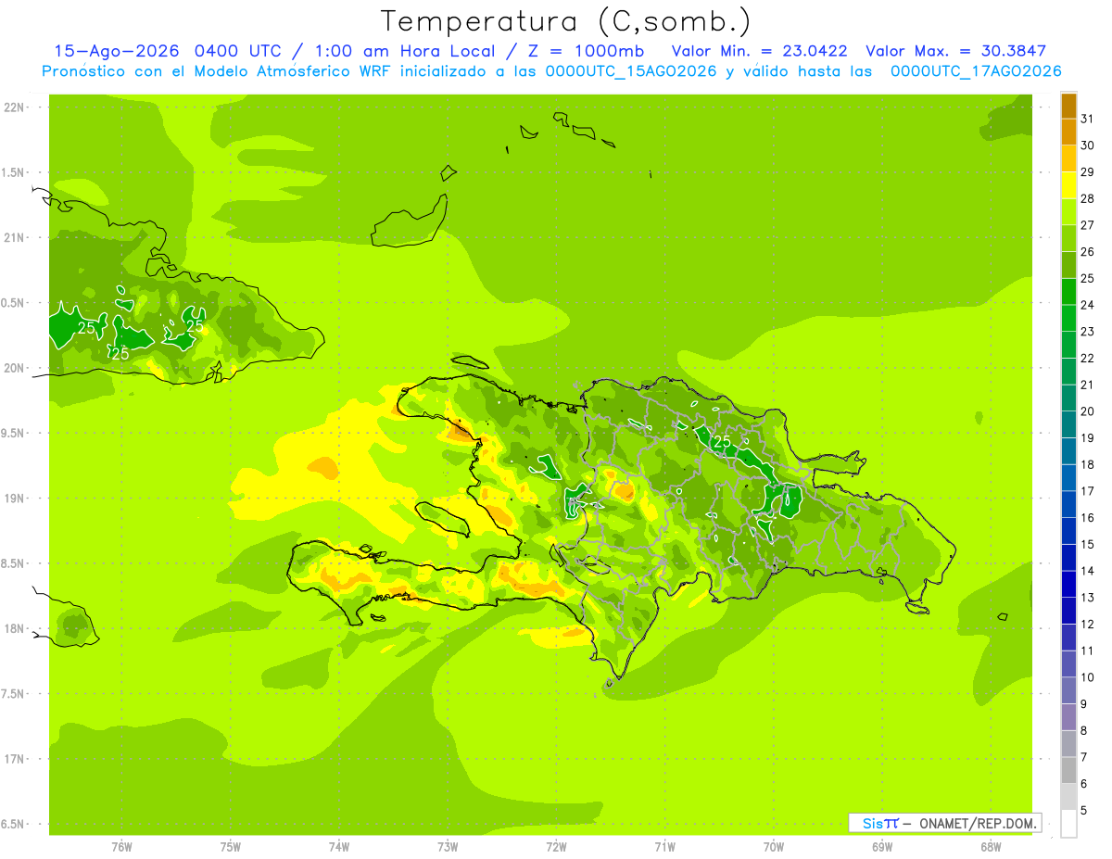The width and height of the screenshot is (1112, 859).
Task: Click the "SisTT – ONAMET/REP.DOM." credit box
Action: click(x=945, y=823)
